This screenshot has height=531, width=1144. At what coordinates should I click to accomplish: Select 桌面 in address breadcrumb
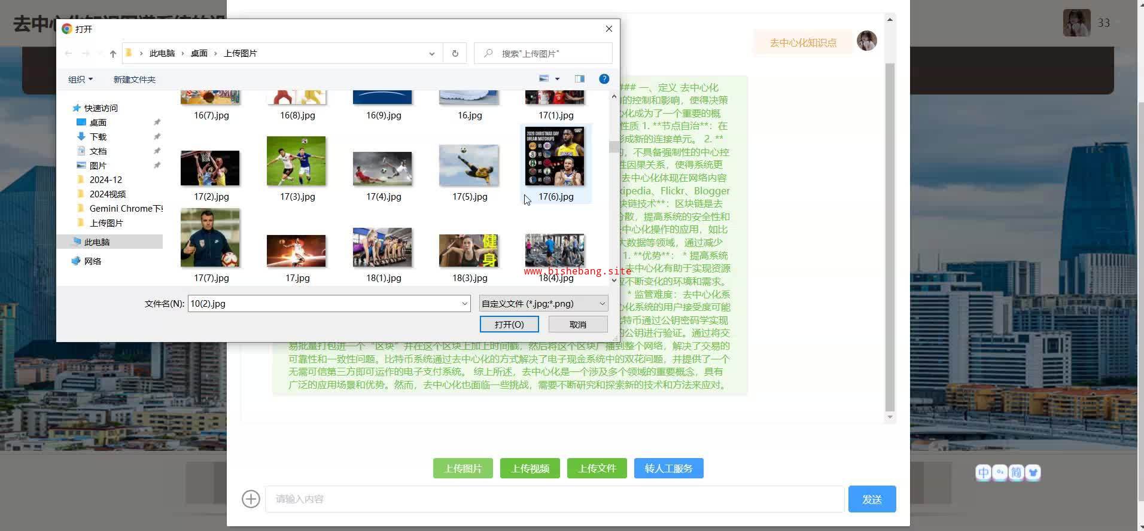199,53
